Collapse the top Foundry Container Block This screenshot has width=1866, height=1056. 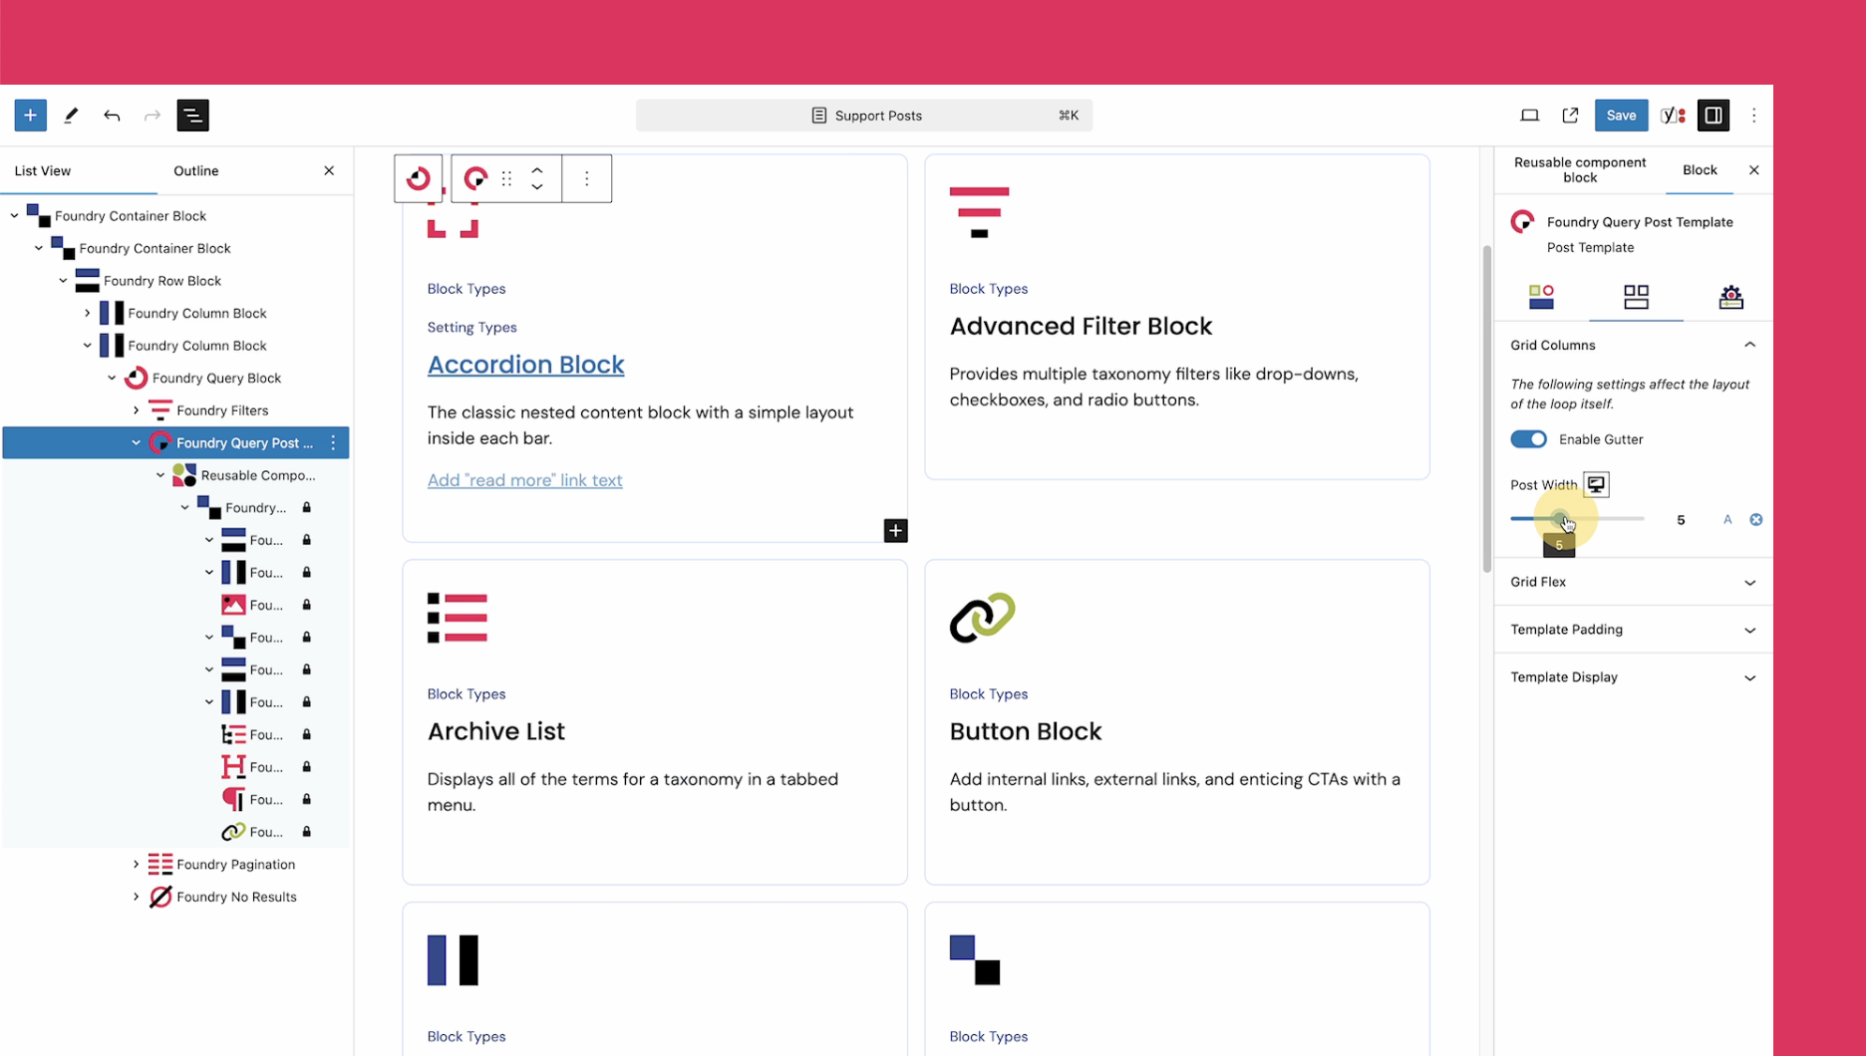[14, 215]
